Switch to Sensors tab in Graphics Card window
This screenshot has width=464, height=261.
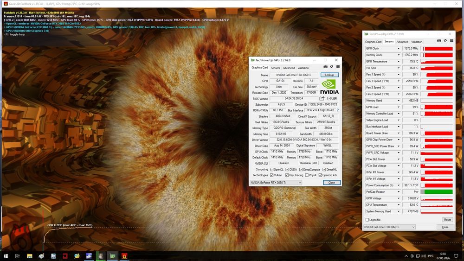(275, 68)
